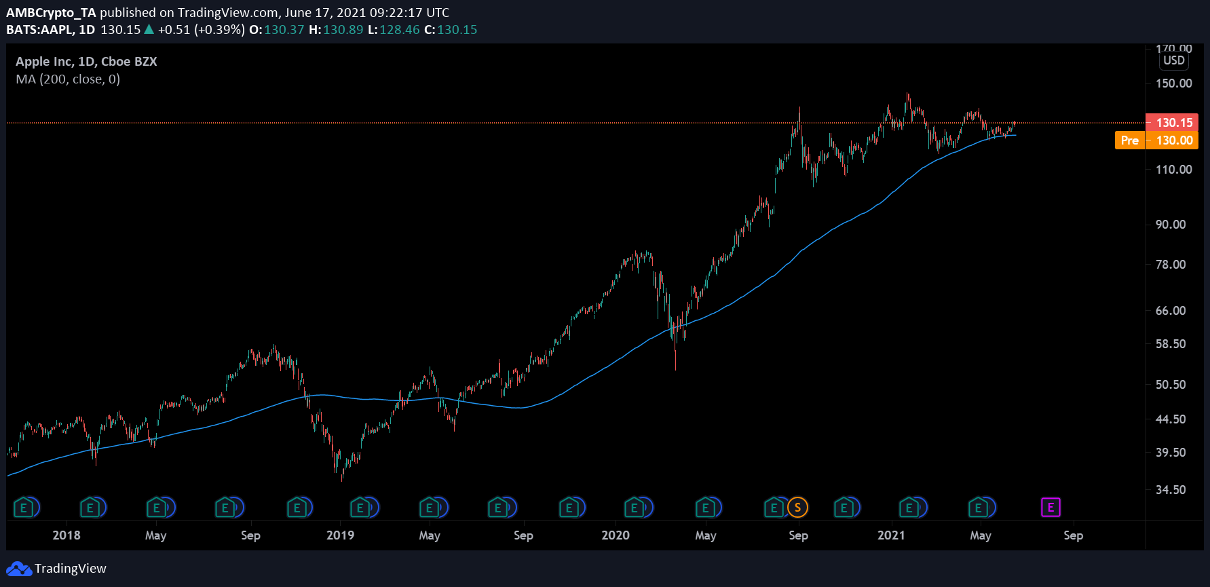The image size is (1210, 587).
Task: Open the "Apple Inc, 1D, Cboe BZX" chart title
Action: tap(86, 62)
